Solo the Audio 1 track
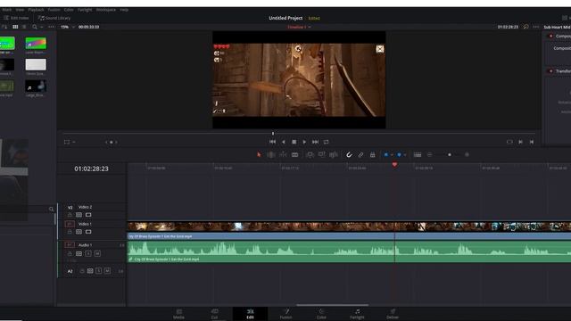This screenshot has width=571, height=321. click(x=88, y=253)
